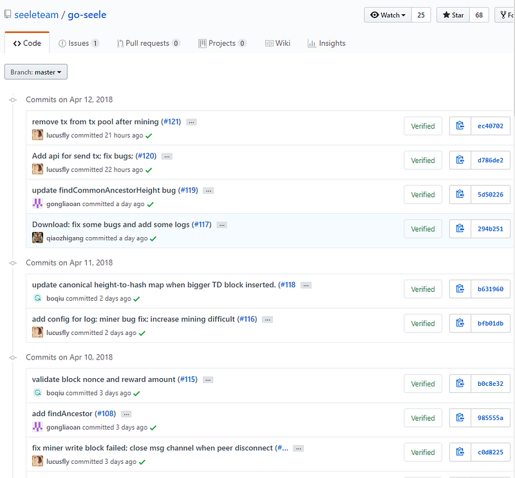This screenshot has width=515, height=478.
Task: Click lucusfly avatar on commit #116
Action: (x=37, y=332)
